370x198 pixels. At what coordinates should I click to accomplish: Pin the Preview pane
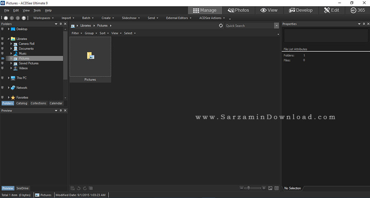(x=61, y=111)
